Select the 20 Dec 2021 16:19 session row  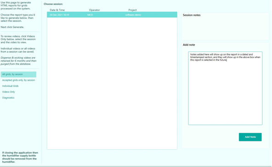[x=112, y=15]
